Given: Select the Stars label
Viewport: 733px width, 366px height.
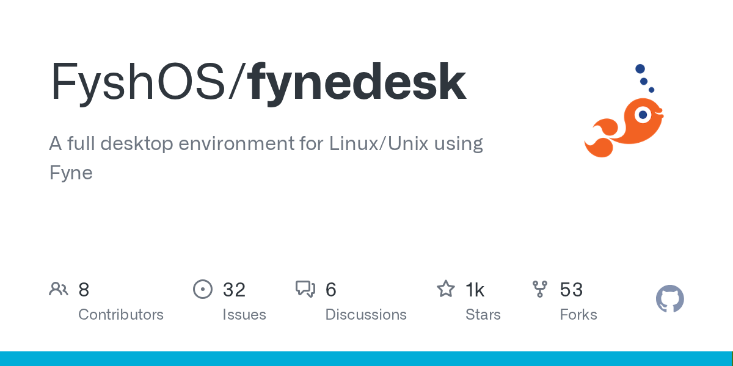Looking at the screenshot, I should pos(483,315).
